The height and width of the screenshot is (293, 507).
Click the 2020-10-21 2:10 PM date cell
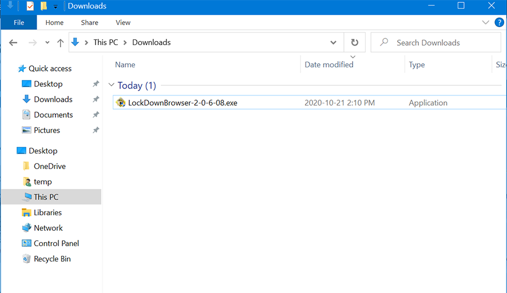339,103
